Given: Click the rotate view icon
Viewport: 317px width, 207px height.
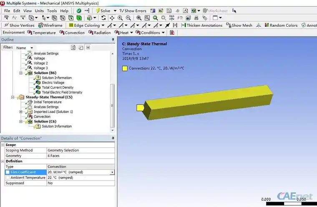Looking at the screenshot, I should point(103,18).
